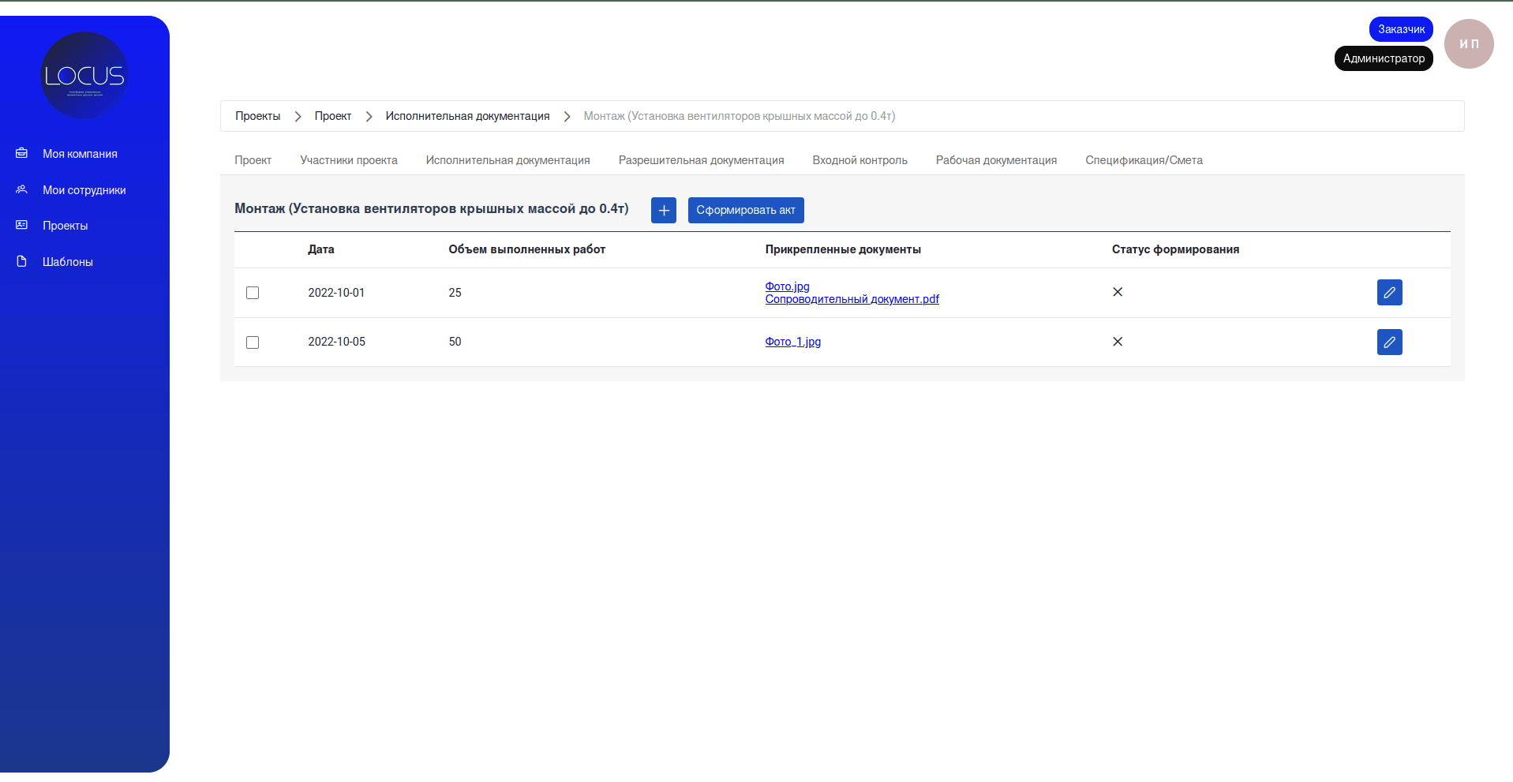Open the ИП user avatar
The width and height of the screenshot is (1513, 782).
click(x=1468, y=44)
